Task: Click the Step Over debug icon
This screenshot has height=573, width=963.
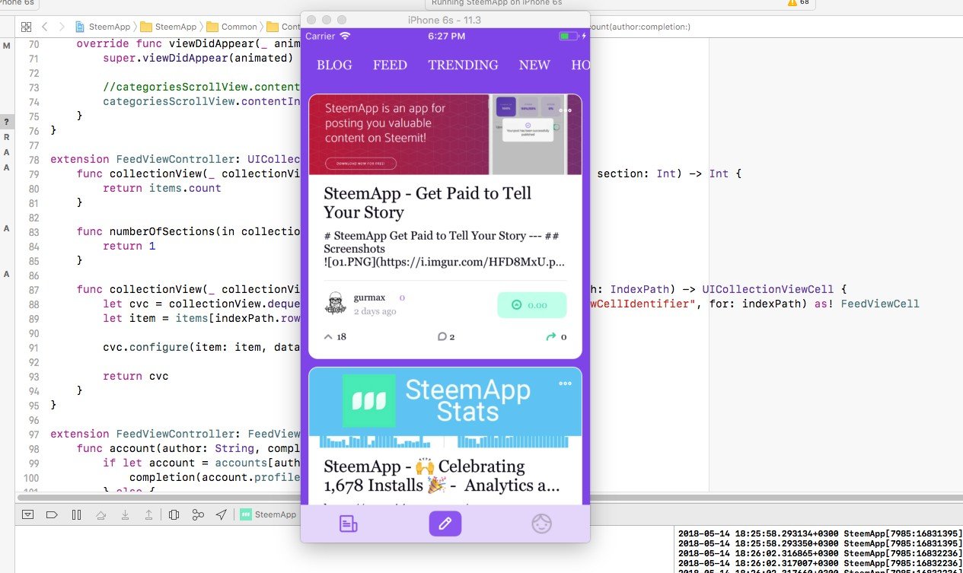Action: coord(100,514)
